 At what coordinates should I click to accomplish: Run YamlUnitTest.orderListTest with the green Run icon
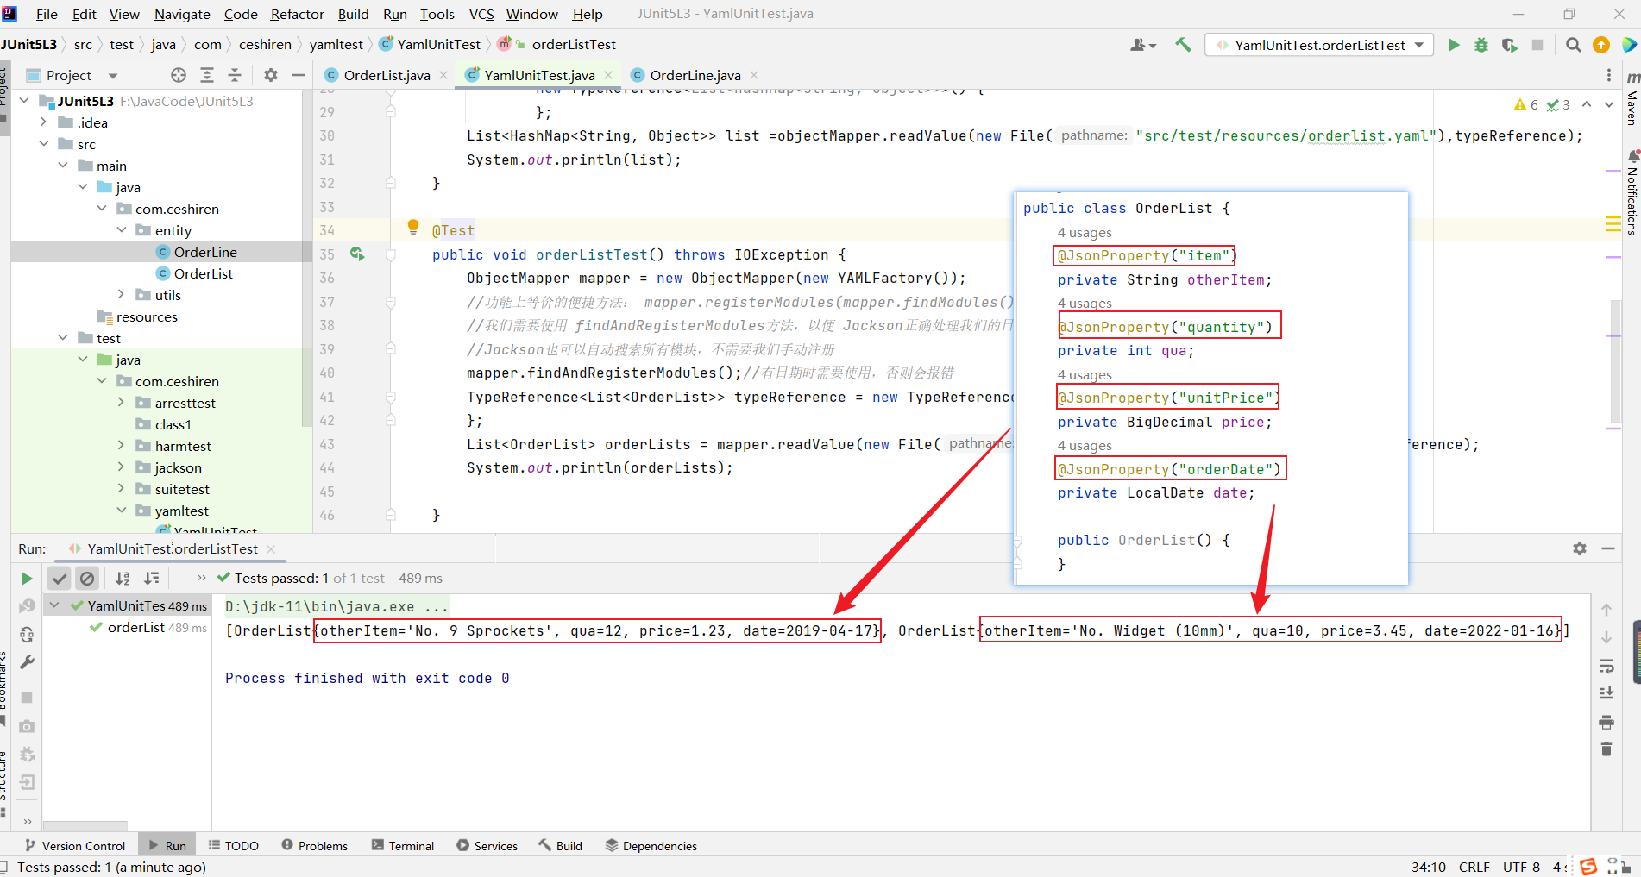(x=1454, y=45)
